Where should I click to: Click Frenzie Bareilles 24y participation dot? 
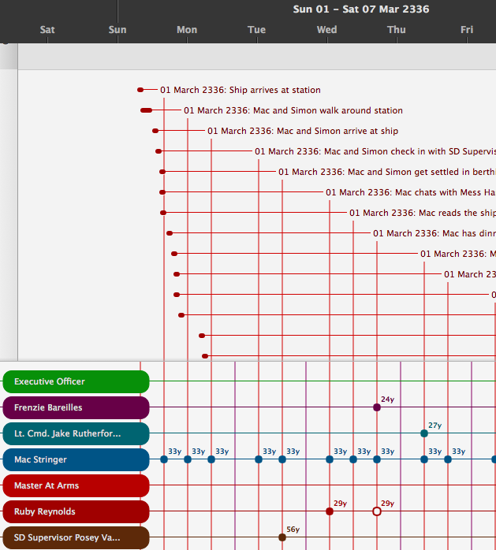point(377,407)
